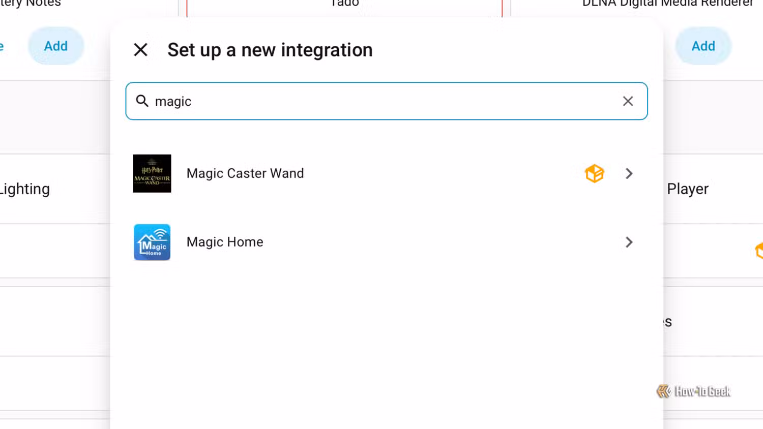Viewport: 763px width, 429px height.
Task: Click the orange custom integration box icon
Action: pos(595,173)
